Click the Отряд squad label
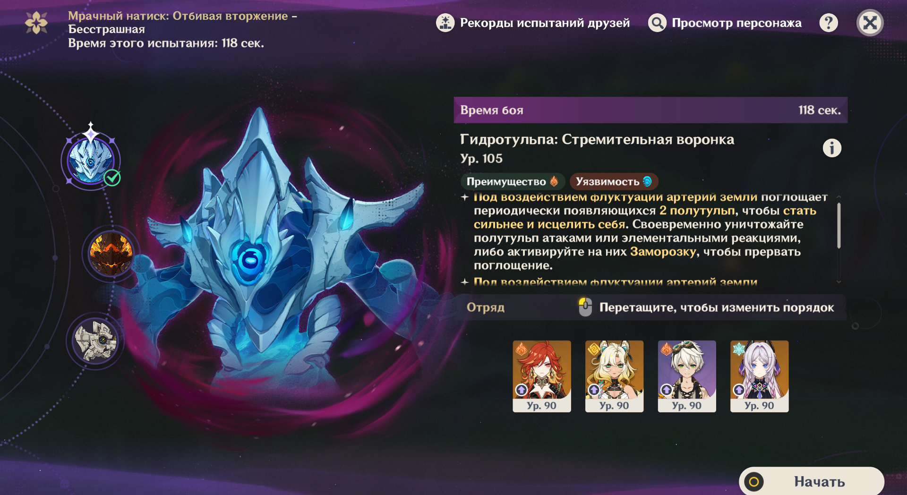The height and width of the screenshot is (495, 907). pos(486,307)
